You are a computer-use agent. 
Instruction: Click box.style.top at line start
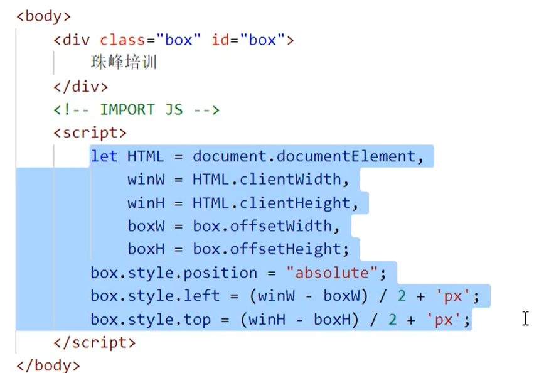[x=151, y=320]
